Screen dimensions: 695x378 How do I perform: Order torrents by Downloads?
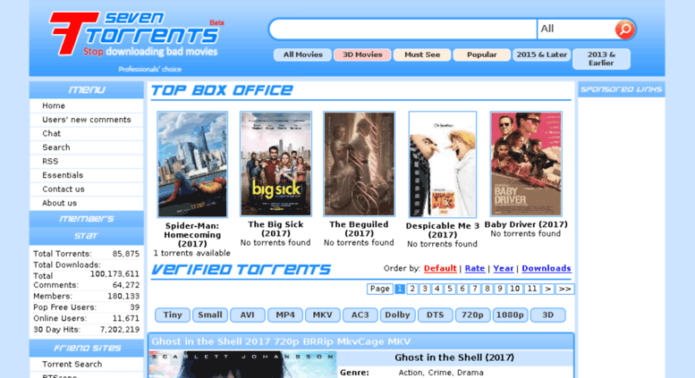tap(547, 268)
